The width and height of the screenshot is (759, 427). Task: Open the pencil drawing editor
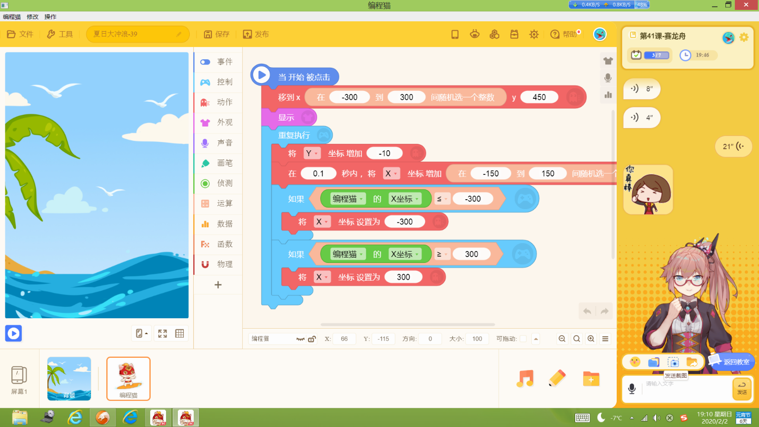(x=557, y=378)
